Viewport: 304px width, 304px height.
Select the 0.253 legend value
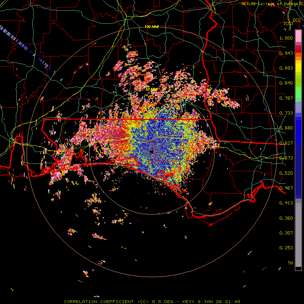286,248
